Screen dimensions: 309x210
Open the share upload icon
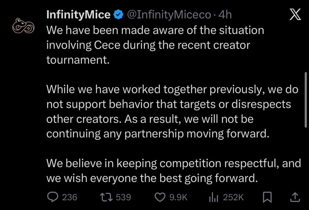point(295,197)
